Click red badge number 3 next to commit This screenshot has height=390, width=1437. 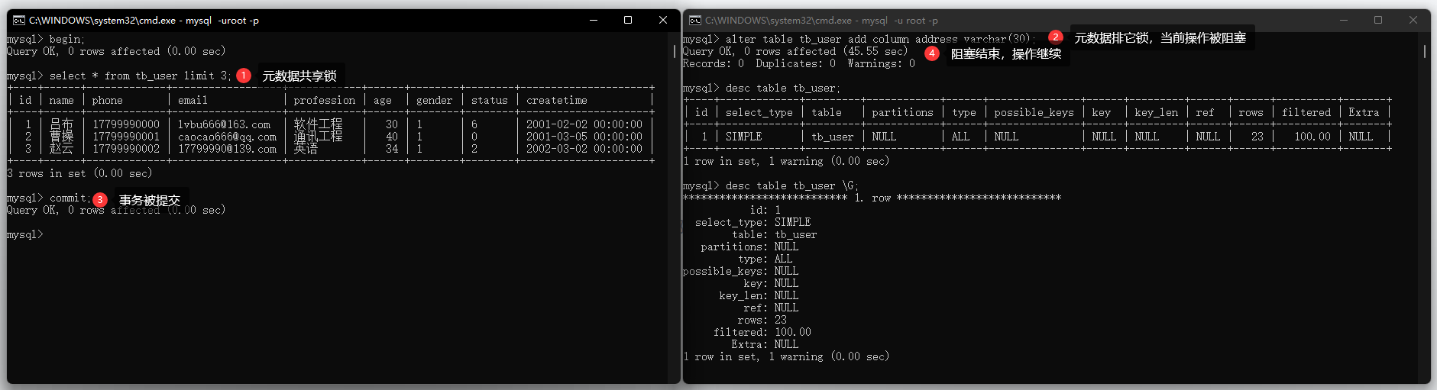click(x=100, y=199)
